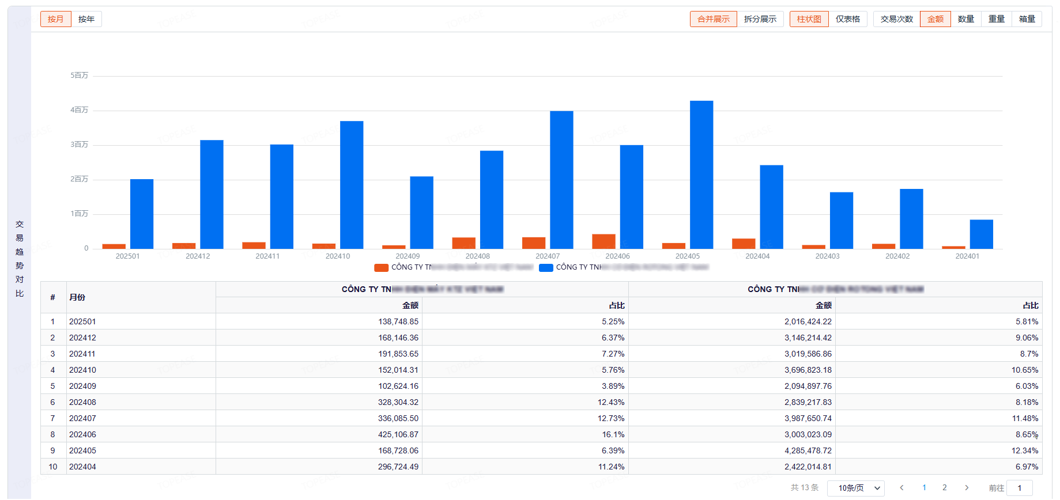The width and height of the screenshot is (1060, 500).
Task: Choose 拆分展示 split display mode
Action: tap(760, 19)
